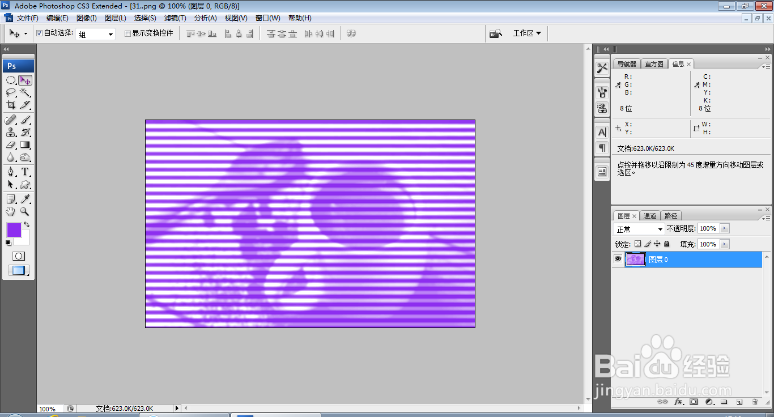774x417 pixels.
Task: Toggle Quick Mask mode button
Action: coord(18,256)
